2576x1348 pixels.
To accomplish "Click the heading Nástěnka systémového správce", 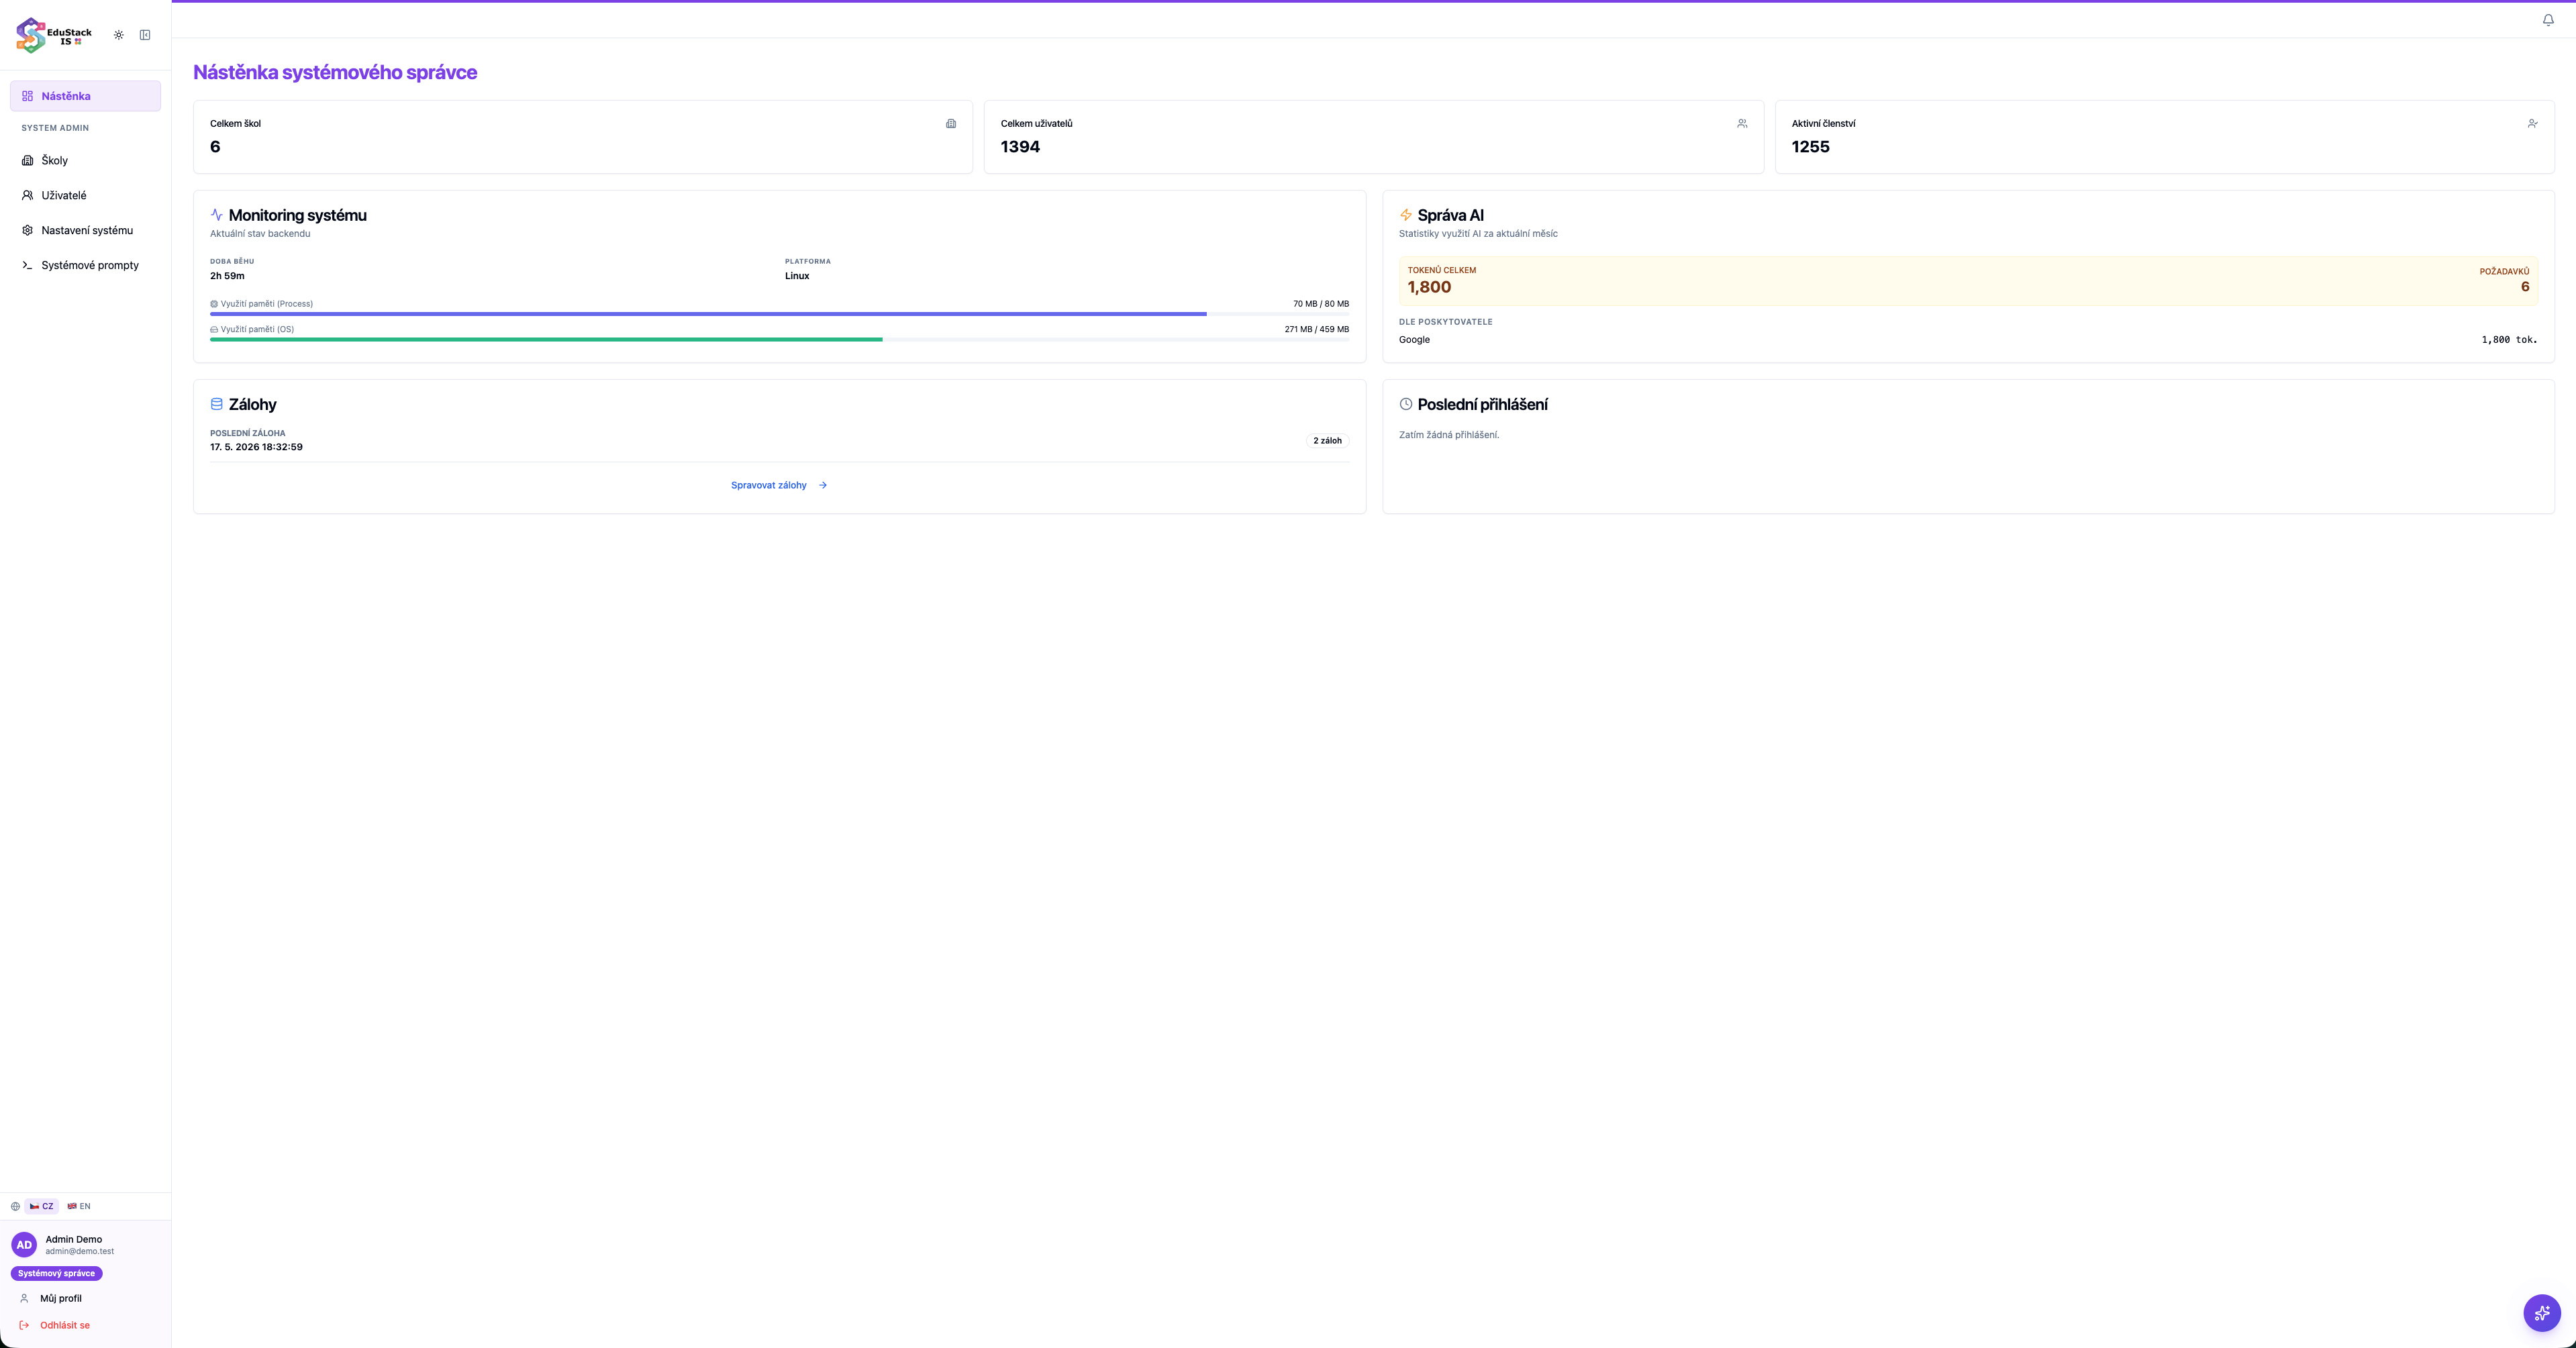I will pos(335,72).
